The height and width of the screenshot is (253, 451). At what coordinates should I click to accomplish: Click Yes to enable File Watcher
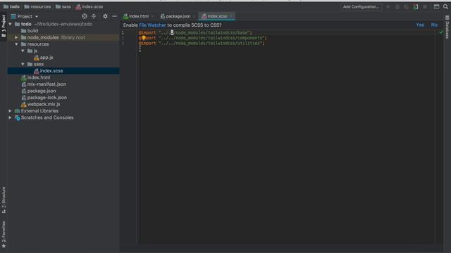[x=420, y=25]
